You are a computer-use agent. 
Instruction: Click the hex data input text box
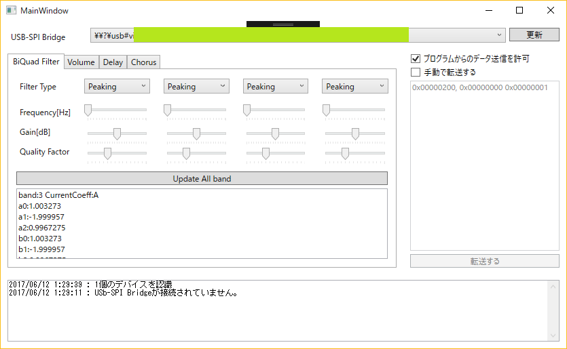point(485,165)
